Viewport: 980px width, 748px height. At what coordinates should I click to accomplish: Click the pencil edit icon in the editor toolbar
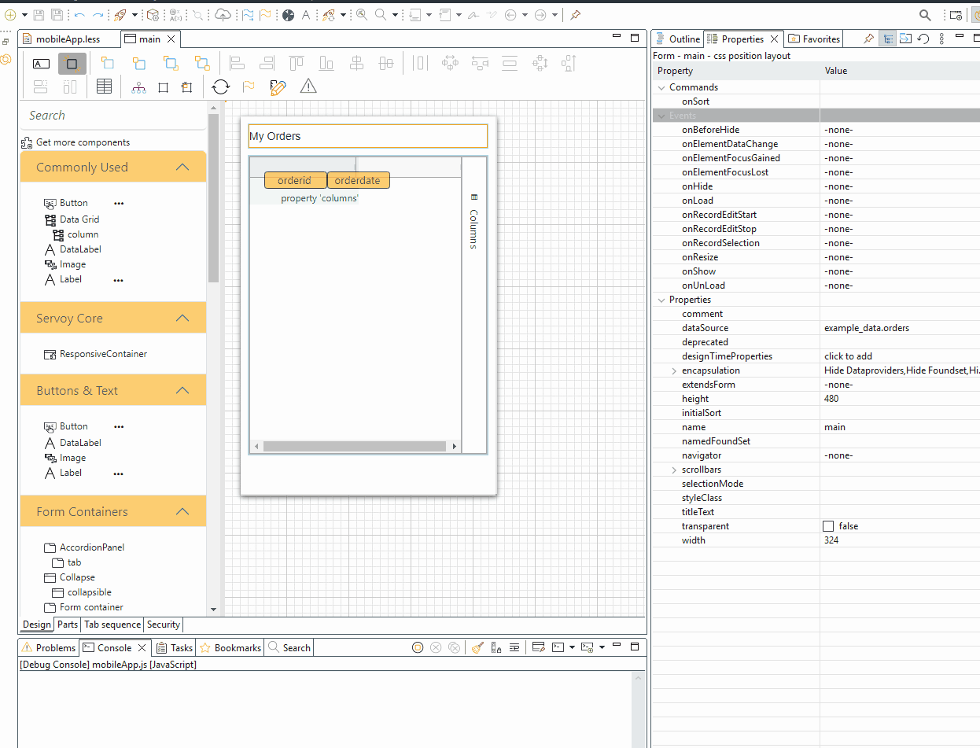[x=277, y=87]
